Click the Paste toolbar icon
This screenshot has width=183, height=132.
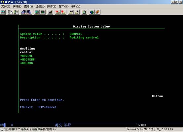(16, 12)
